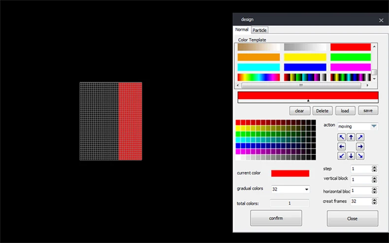
Task: Click the vertical block spinner arrows
Action: click(374, 179)
